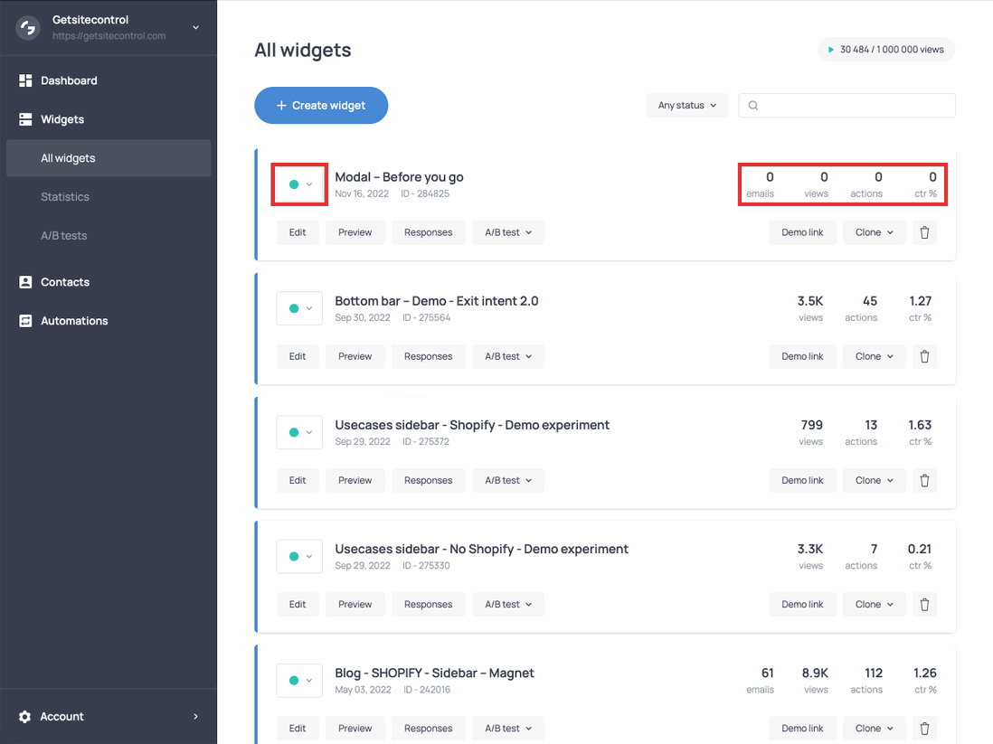Delete the Blog SHOPIFY Sidebar Magnet widget

(x=924, y=728)
